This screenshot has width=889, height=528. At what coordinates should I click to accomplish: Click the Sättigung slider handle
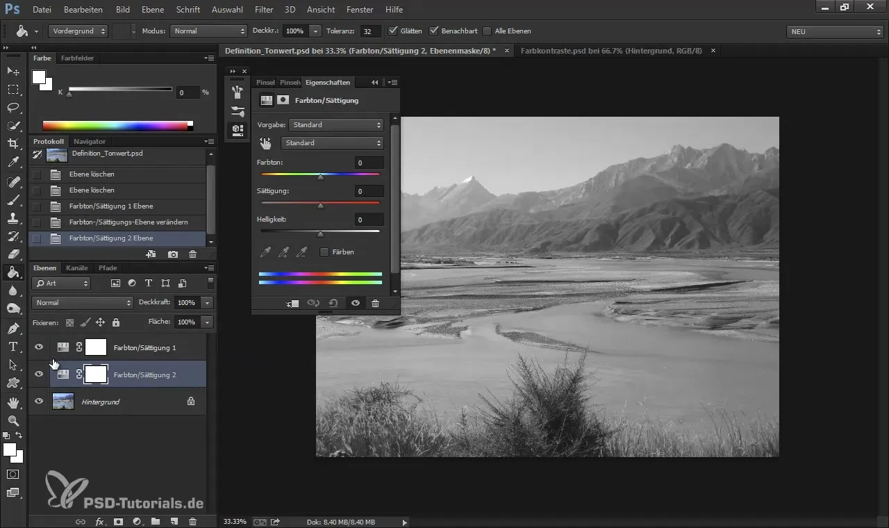tap(320, 206)
